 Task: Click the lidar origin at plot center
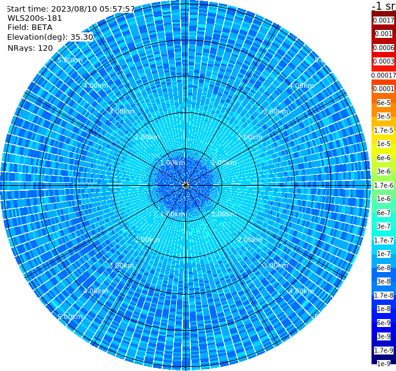[185, 185]
